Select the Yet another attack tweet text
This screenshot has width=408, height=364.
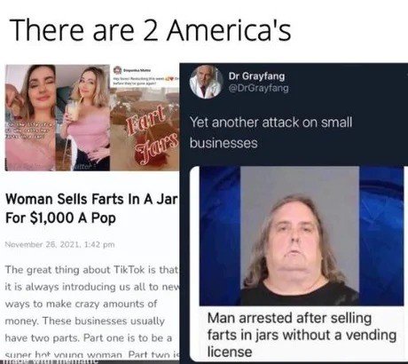(271, 132)
